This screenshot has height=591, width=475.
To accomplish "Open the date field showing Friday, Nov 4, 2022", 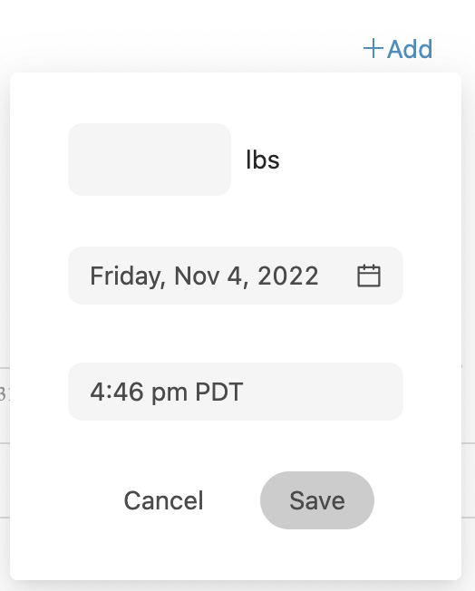I will (236, 276).
